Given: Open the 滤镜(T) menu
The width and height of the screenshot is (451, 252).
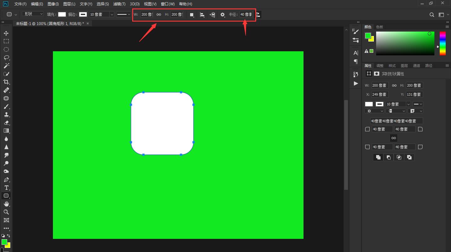Looking at the screenshot, I should [x=119, y=4].
